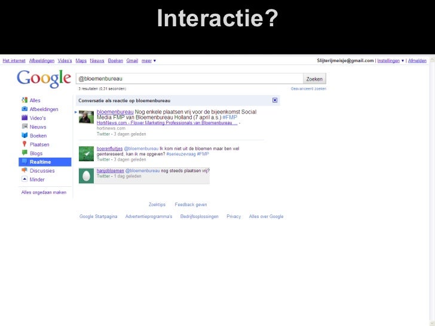Open the hanjobloemen username link

[110, 171]
